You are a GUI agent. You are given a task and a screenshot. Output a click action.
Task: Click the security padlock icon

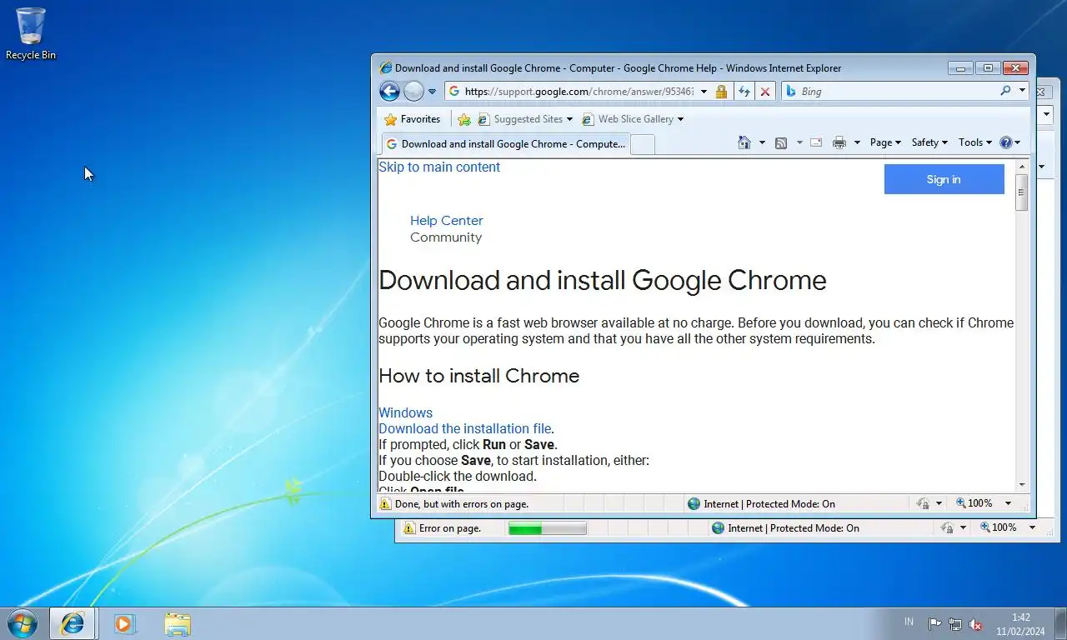[x=722, y=92]
